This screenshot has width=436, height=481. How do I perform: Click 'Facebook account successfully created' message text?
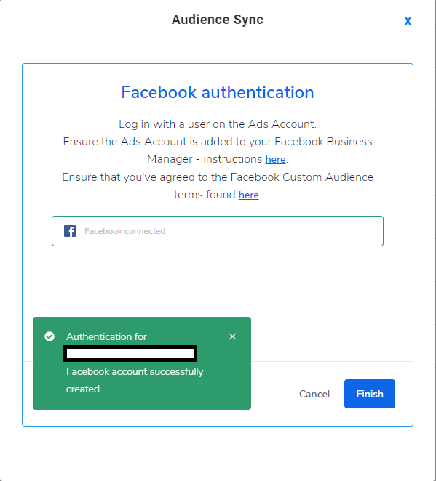click(135, 381)
